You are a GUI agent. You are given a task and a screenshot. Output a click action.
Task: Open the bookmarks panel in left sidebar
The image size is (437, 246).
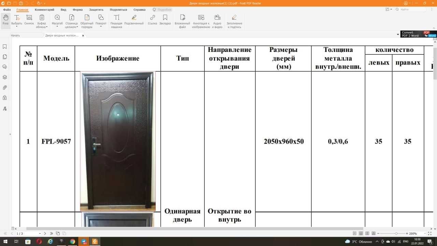5,46
